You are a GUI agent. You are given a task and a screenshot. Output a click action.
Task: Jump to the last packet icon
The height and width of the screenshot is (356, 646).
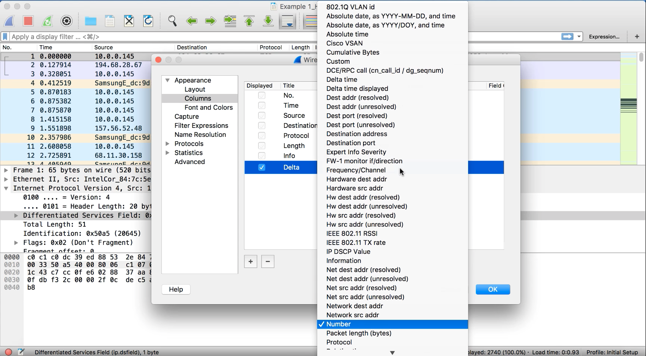[268, 21]
